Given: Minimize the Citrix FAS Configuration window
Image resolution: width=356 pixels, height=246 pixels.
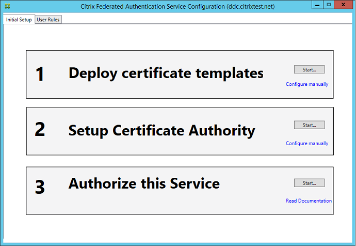Looking at the screenshot, I should point(317,5).
